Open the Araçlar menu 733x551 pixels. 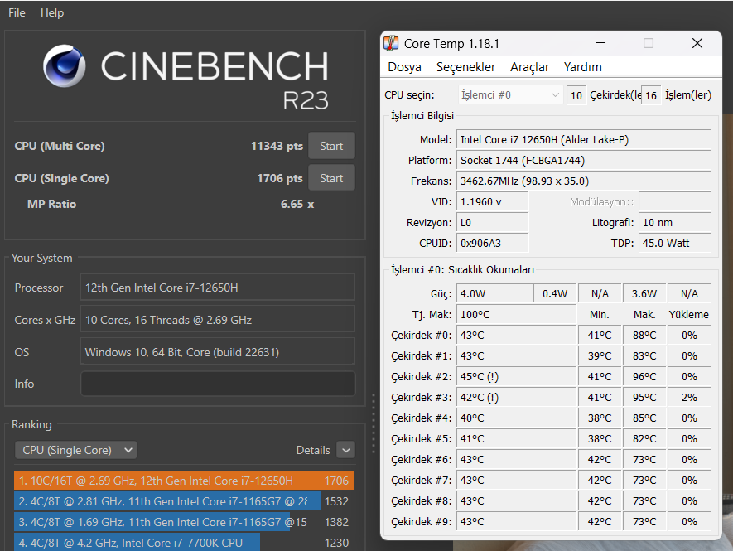click(529, 67)
